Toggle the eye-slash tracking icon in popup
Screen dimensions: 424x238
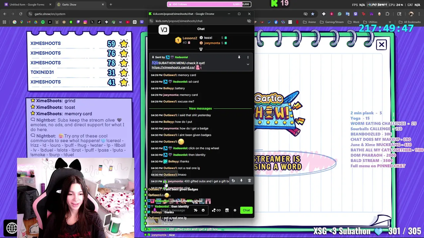[249, 21]
